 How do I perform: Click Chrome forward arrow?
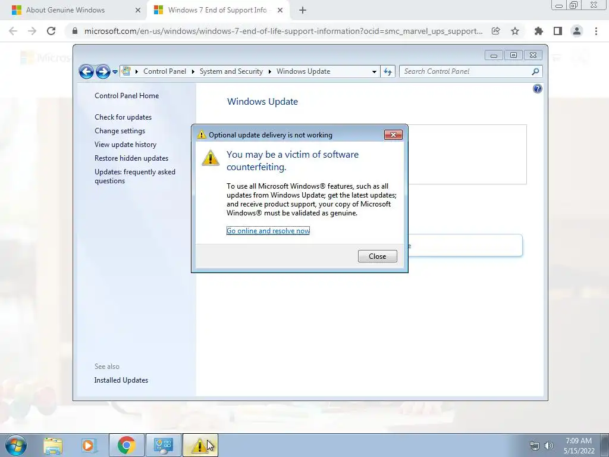tap(32, 31)
